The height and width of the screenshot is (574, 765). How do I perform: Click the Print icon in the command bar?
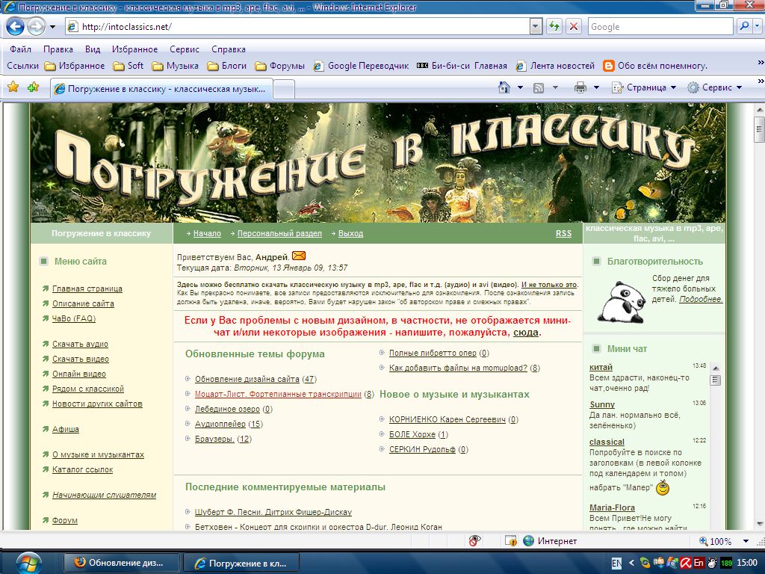(x=580, y=87)
